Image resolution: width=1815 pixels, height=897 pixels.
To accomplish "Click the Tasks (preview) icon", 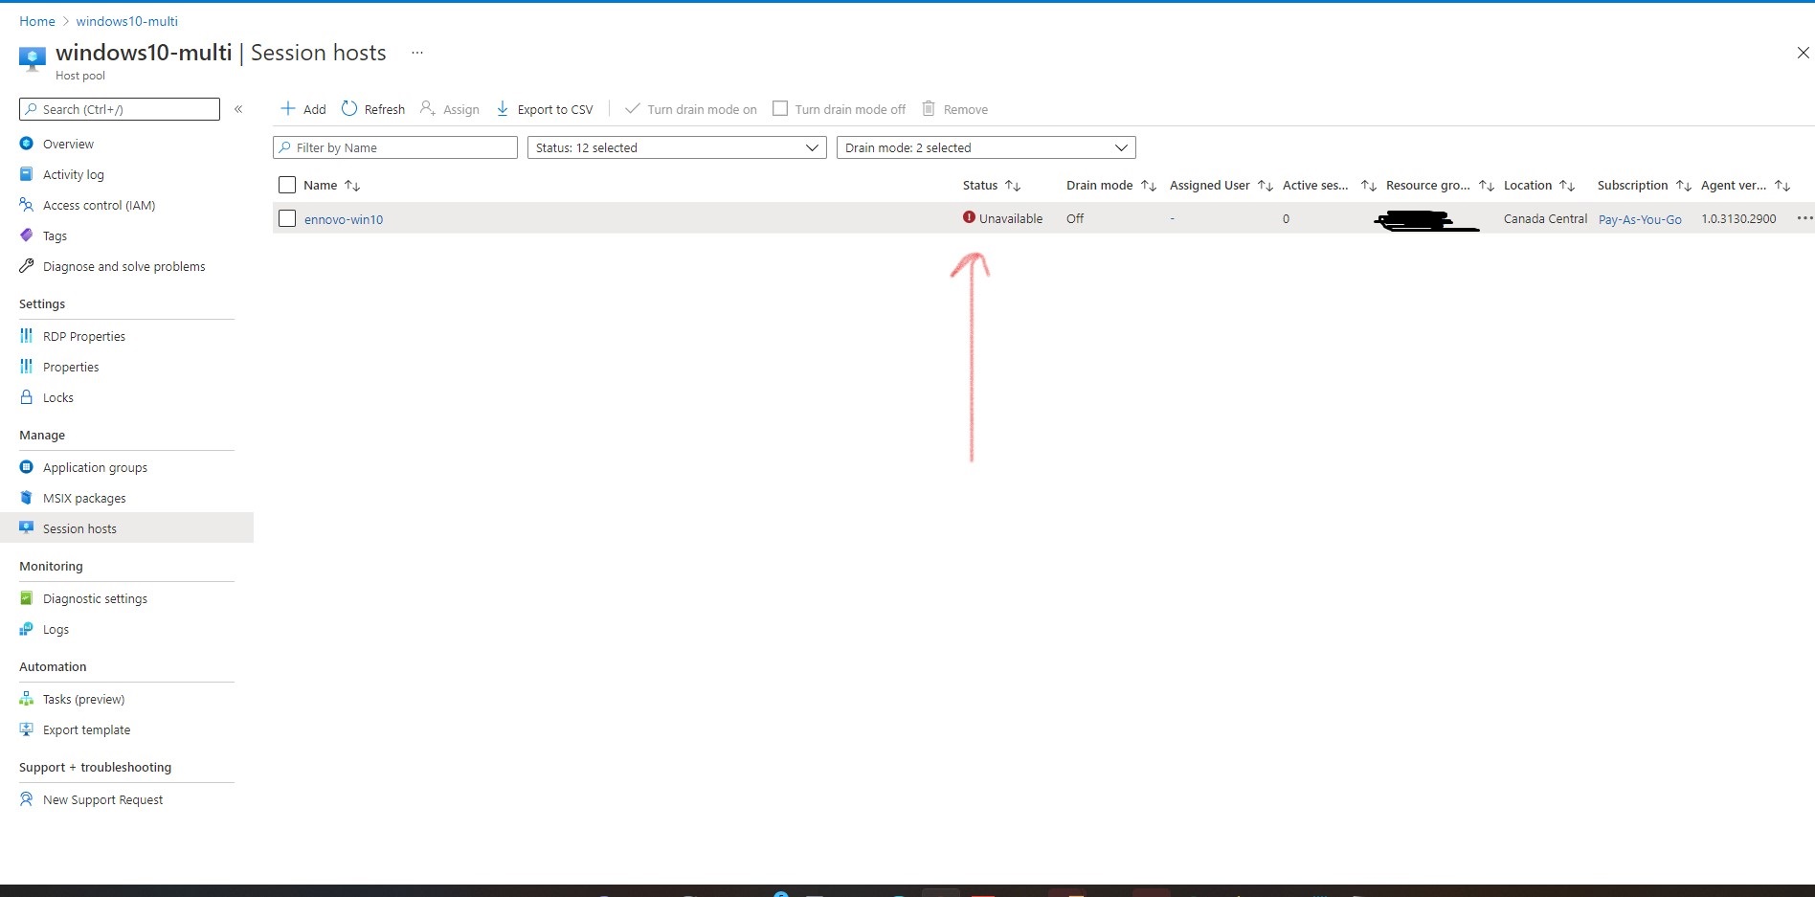I will tap(27, 699).
